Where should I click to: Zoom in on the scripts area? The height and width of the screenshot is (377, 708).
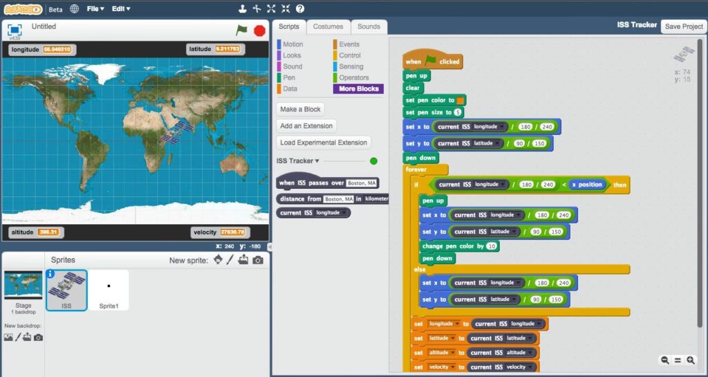point(690,360)
